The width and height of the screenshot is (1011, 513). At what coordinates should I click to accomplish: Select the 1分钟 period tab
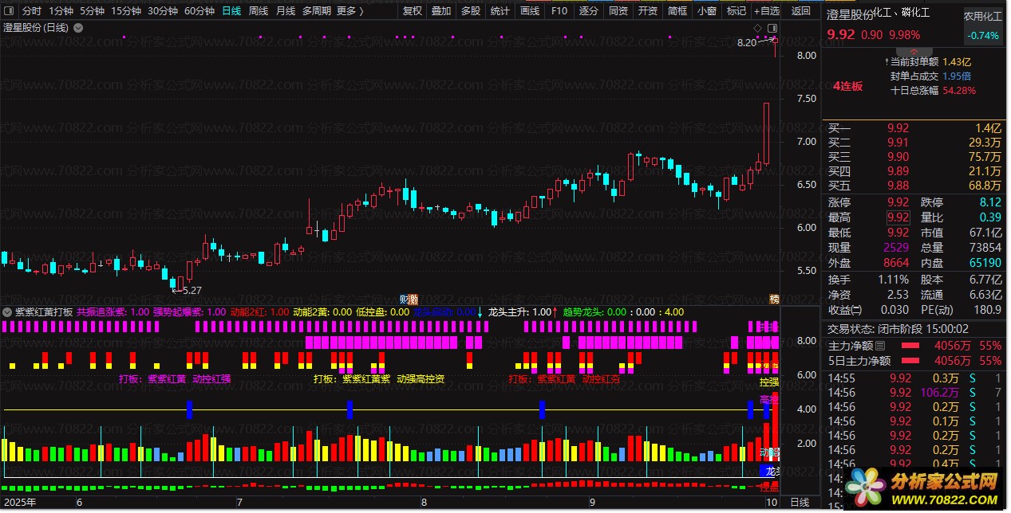61,11
